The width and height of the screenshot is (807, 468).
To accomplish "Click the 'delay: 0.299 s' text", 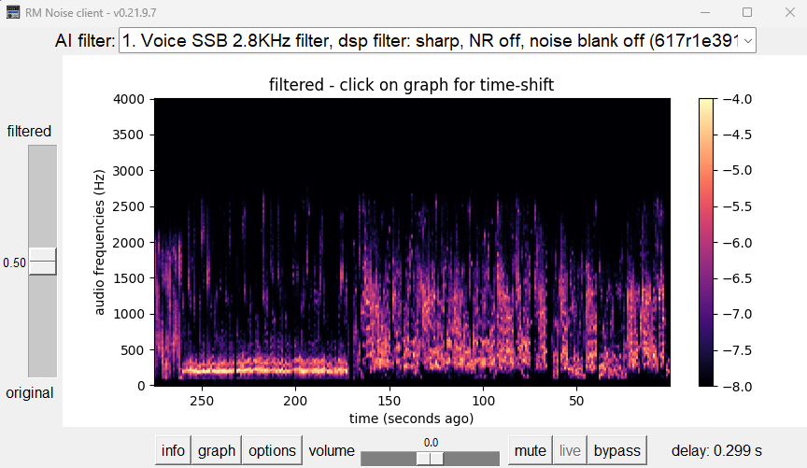I will point(716,451).
